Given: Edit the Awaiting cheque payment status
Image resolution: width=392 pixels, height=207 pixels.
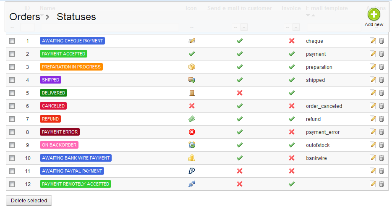Looking at the screenshot, I should pos(373,41).
